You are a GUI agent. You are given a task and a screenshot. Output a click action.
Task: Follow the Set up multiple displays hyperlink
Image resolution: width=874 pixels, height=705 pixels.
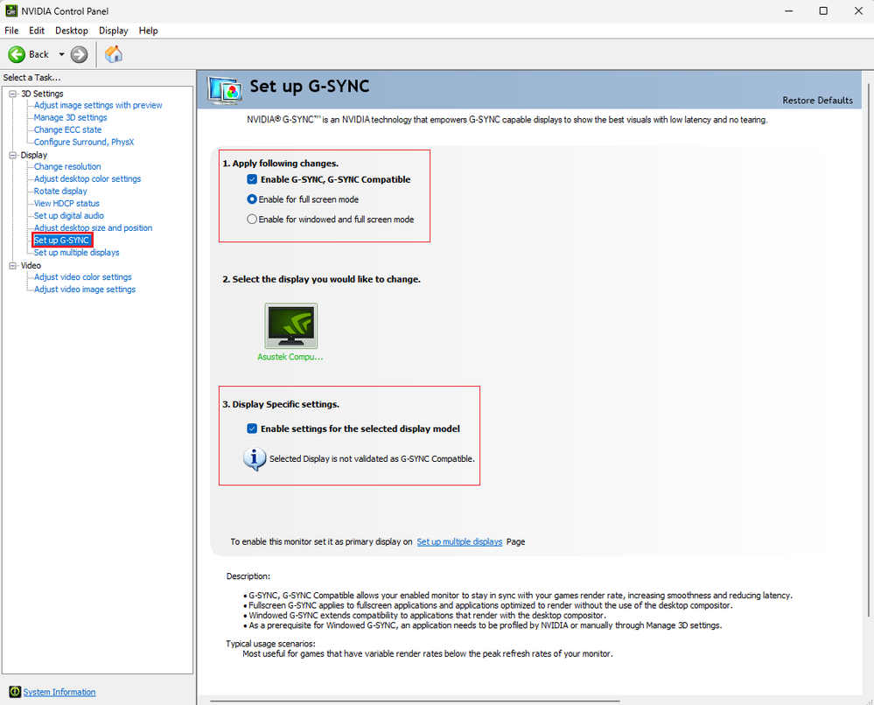[x=459, y=541]
